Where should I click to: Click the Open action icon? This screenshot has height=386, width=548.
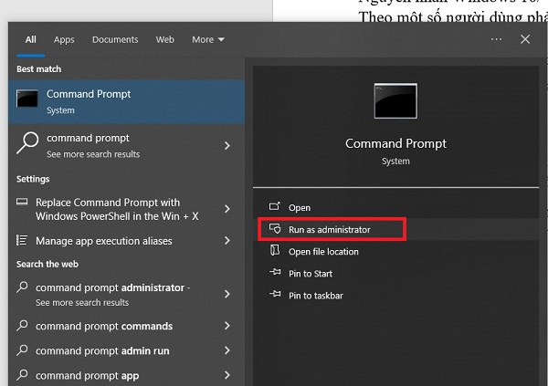click(274, 206)
